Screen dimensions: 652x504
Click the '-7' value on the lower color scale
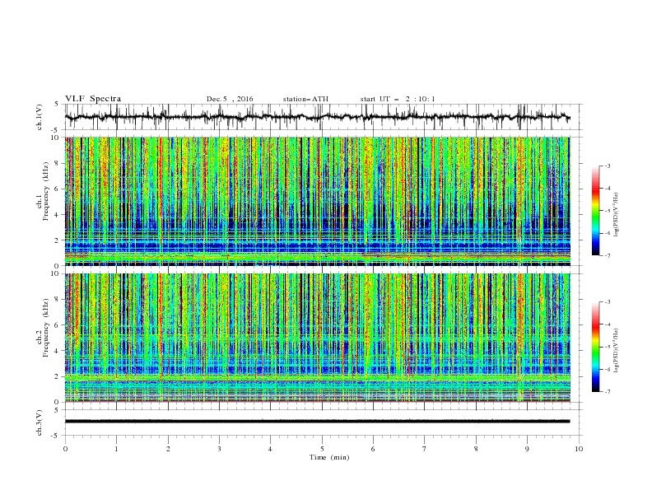[607, 391]
